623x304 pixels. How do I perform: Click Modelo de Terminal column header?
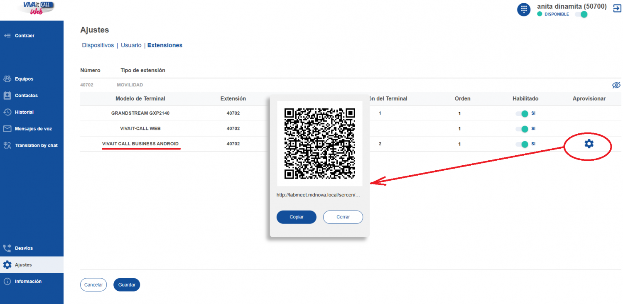tap(140, 98)
